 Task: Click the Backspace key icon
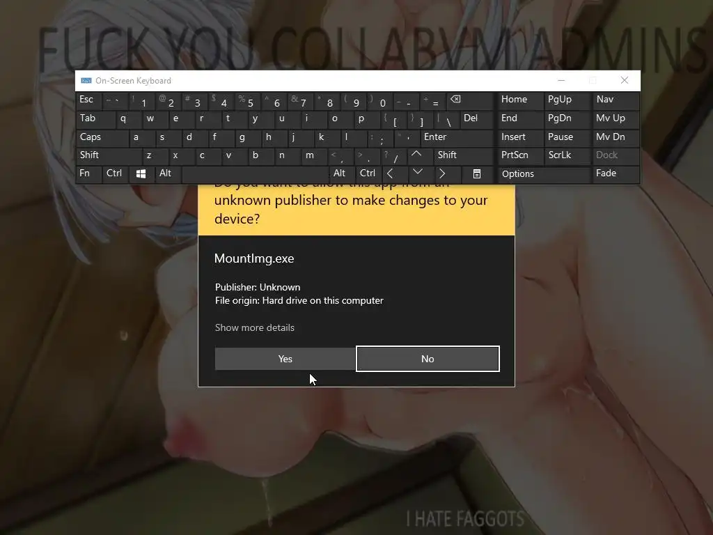[x=470, y=100]
